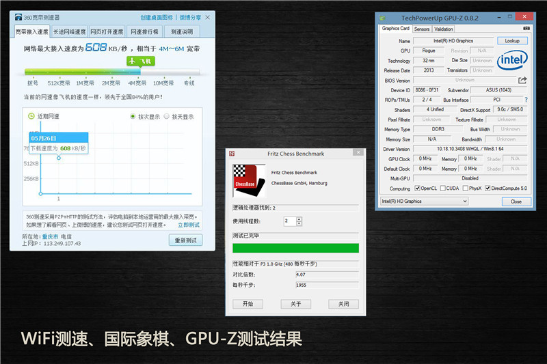Click the Multi-GPU field Disabled
The width and height of the screenshot is (547, 364).
click(x=470, y=178)
